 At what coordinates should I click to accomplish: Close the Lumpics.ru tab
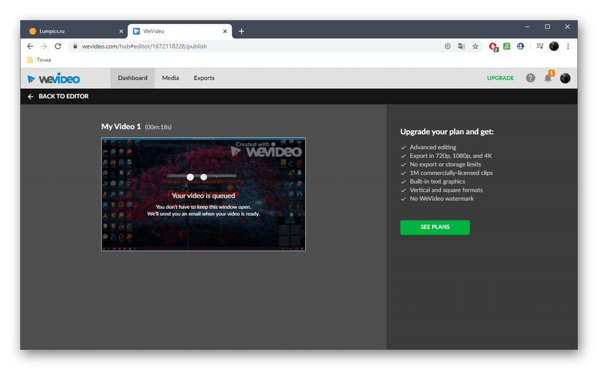(121, 31)
